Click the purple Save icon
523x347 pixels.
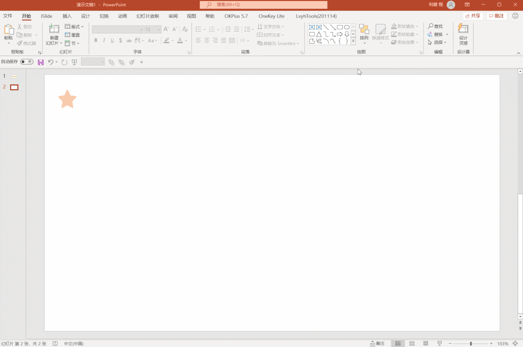coord(41,62)
